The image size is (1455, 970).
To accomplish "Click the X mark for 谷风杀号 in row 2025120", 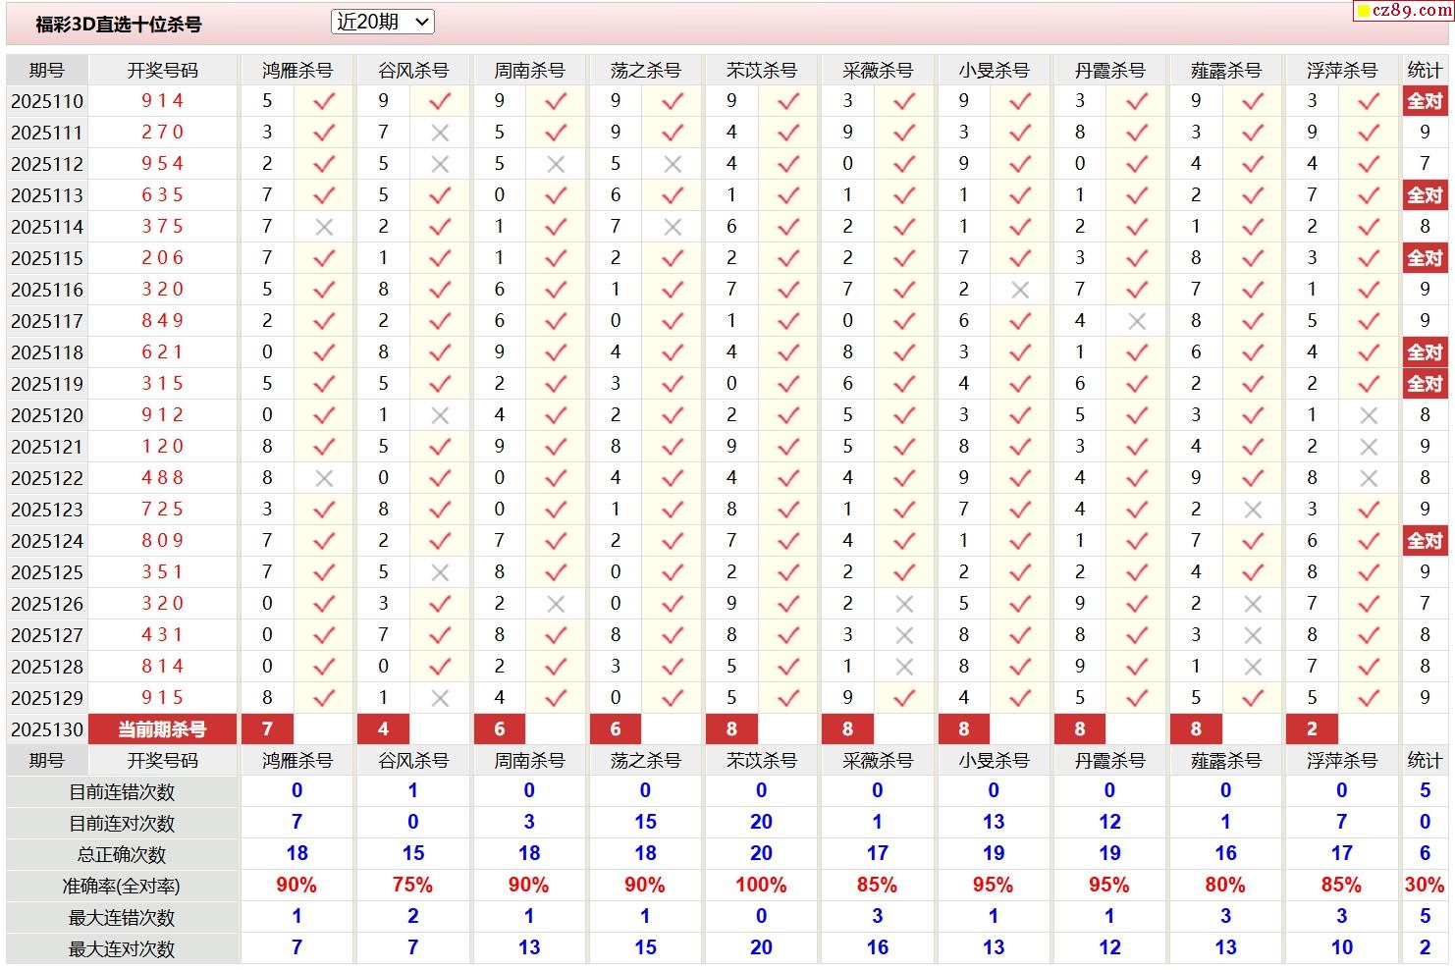I will click(x=440, y=415).
